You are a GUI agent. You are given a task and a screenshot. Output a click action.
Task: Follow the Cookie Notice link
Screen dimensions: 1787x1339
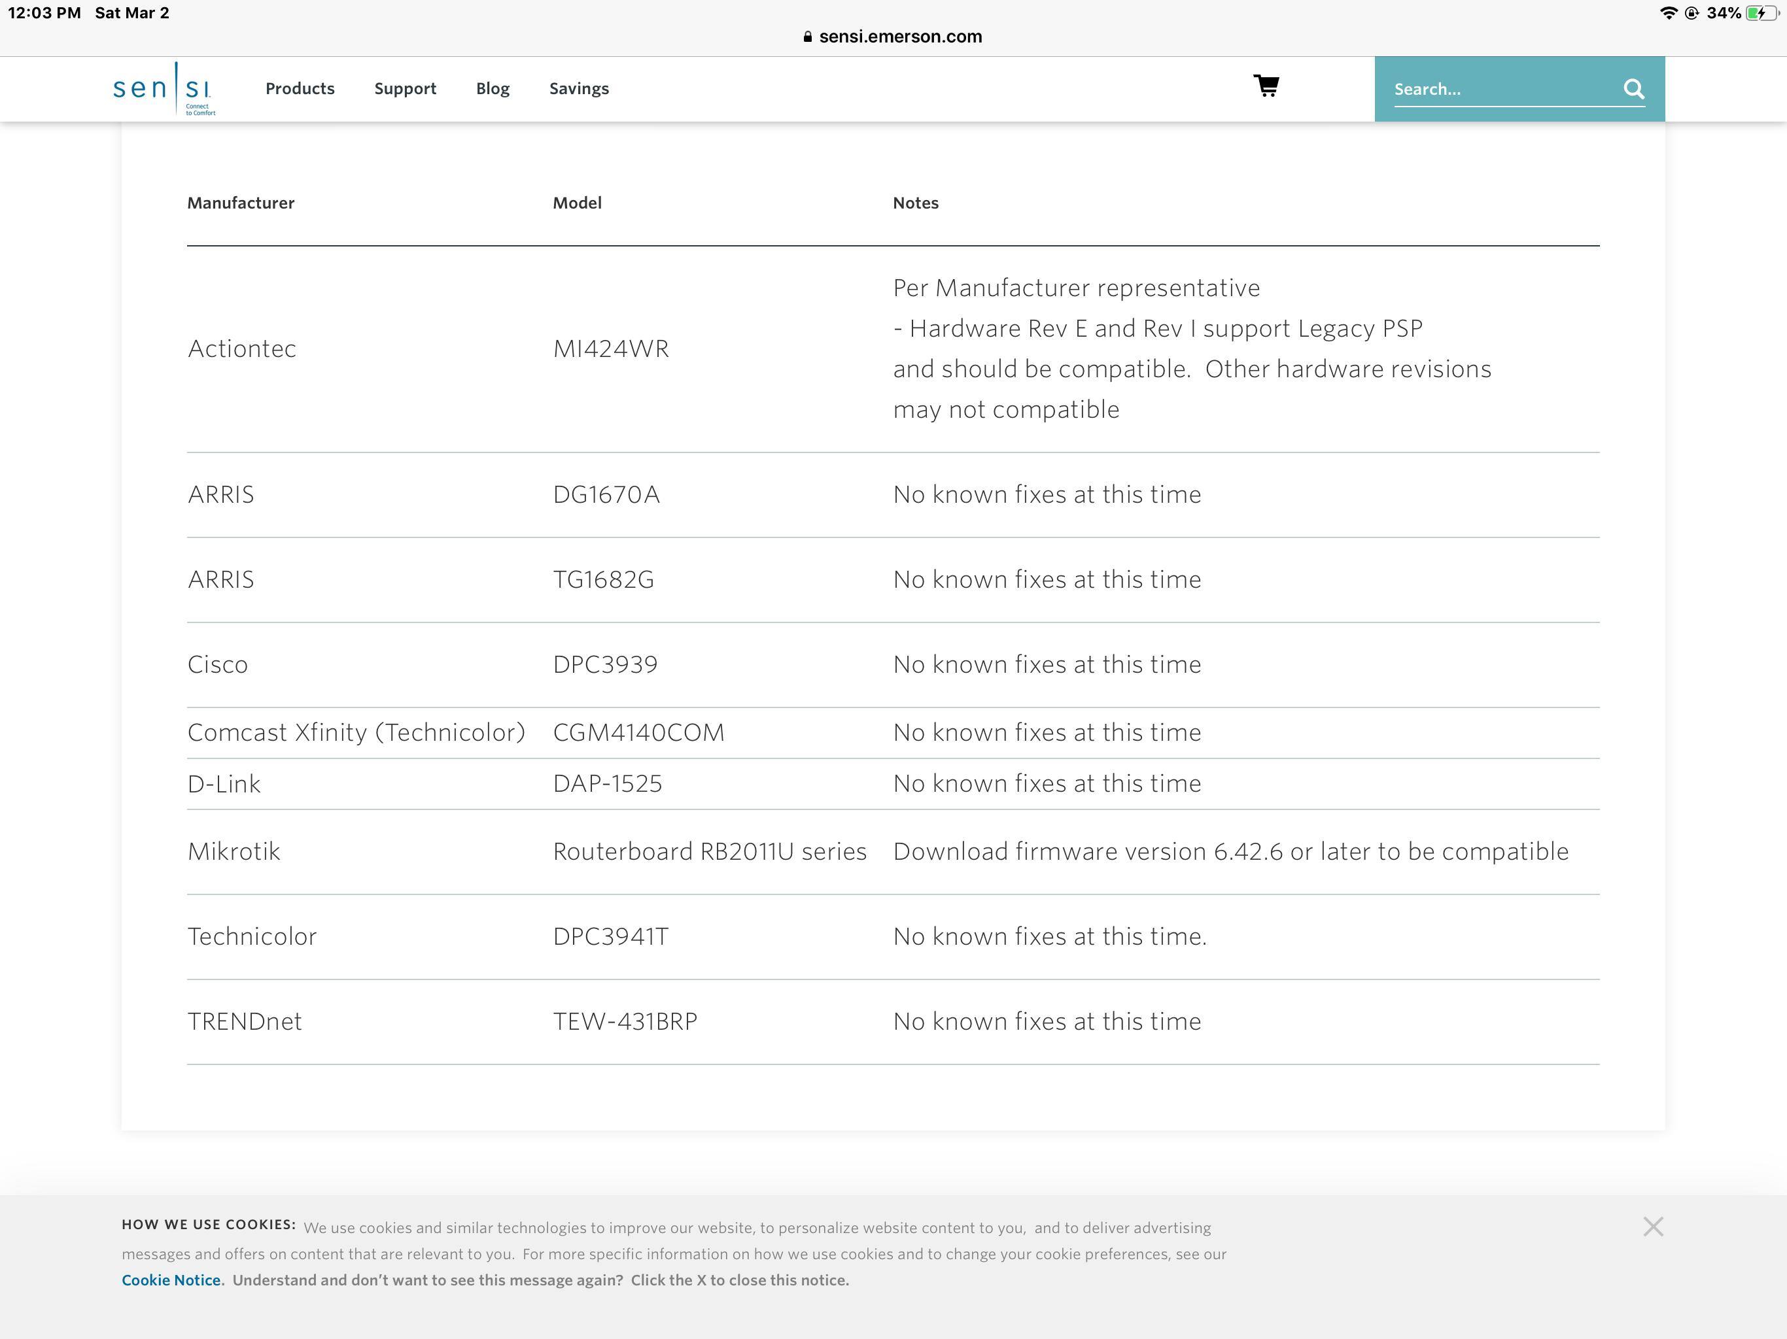[171, 1280]
